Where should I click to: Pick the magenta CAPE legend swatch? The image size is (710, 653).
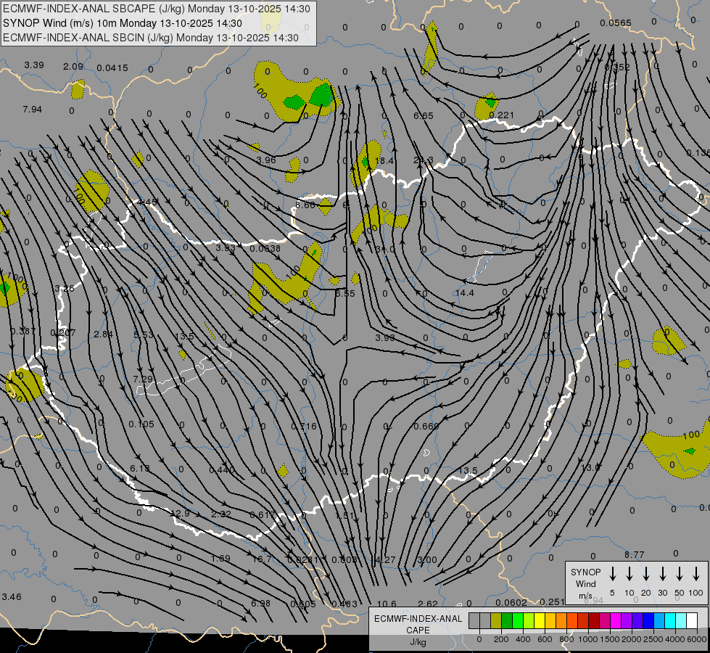click(616, 620)
